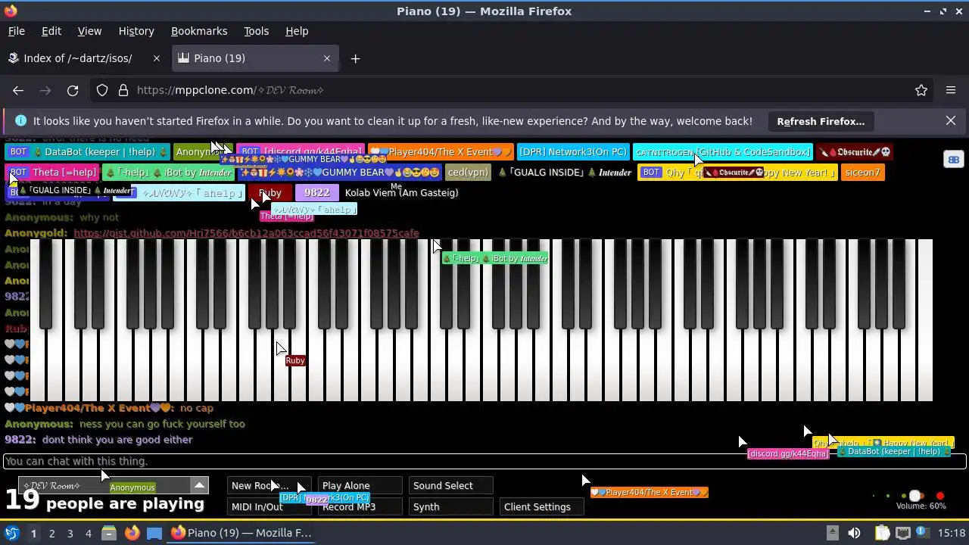
Task: Open the File menu
Action: coord(16,31)
